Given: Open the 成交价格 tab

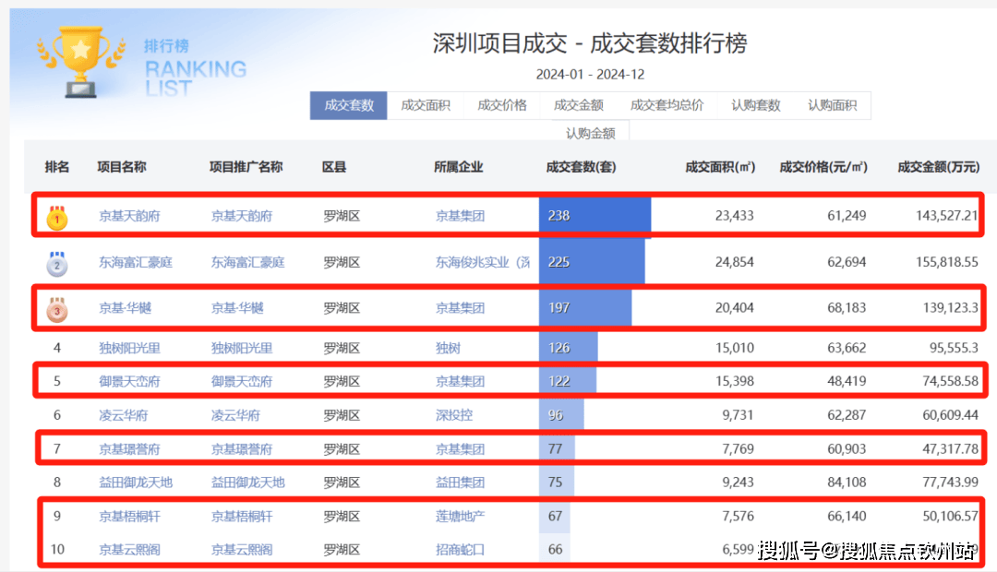Looking at the screenshot, I should click(501, 105).
